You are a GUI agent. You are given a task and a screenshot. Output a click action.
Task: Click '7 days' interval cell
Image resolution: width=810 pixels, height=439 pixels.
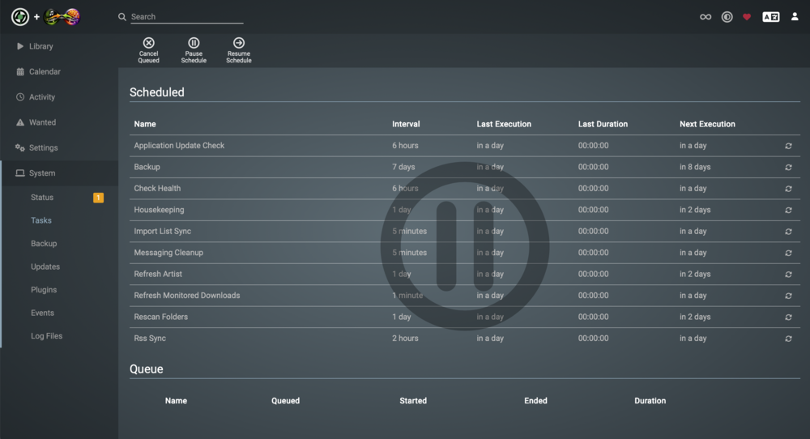(403, 167)
